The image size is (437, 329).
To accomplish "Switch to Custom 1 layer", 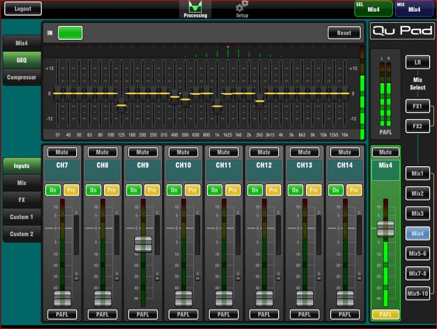I will (22, 217).
